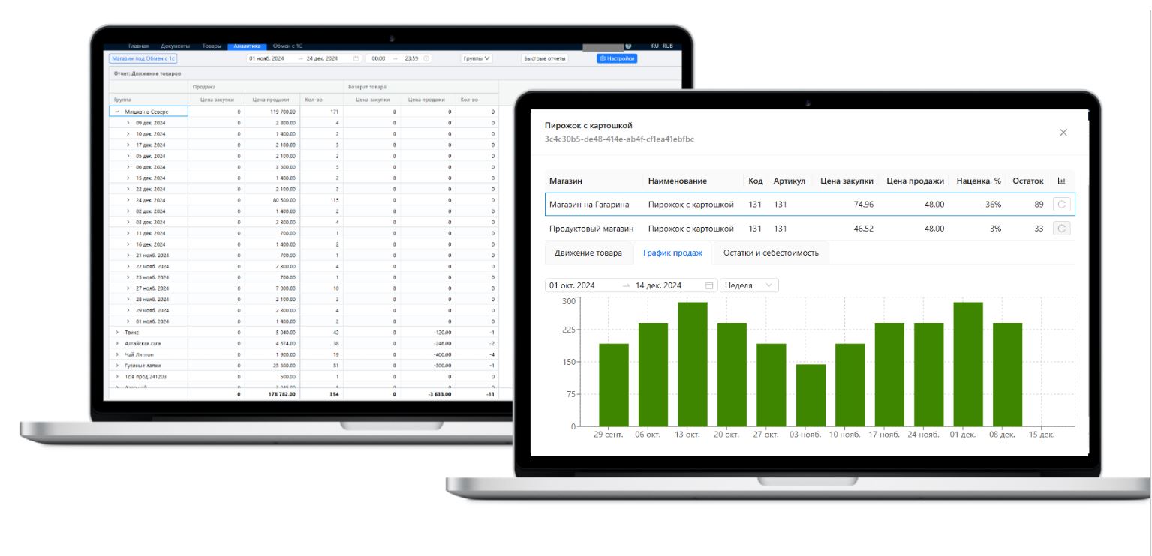Click the Цена закупки header in product dialog

click(x=847, y=181)
